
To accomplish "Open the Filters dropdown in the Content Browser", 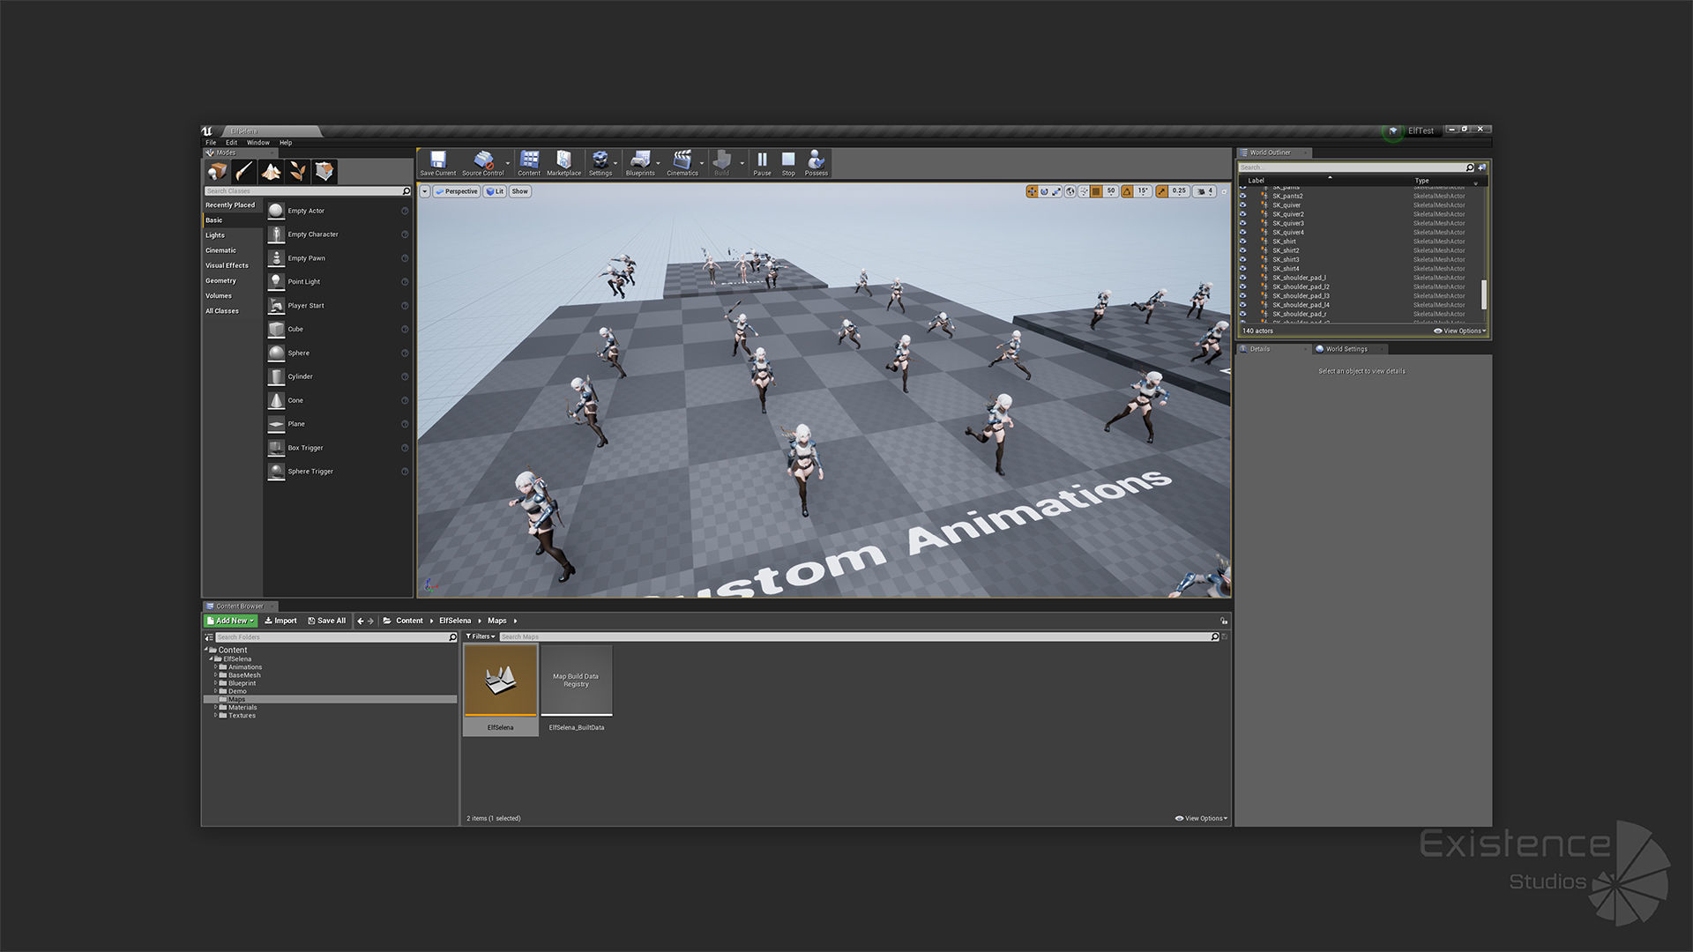I will coord(481,636).
